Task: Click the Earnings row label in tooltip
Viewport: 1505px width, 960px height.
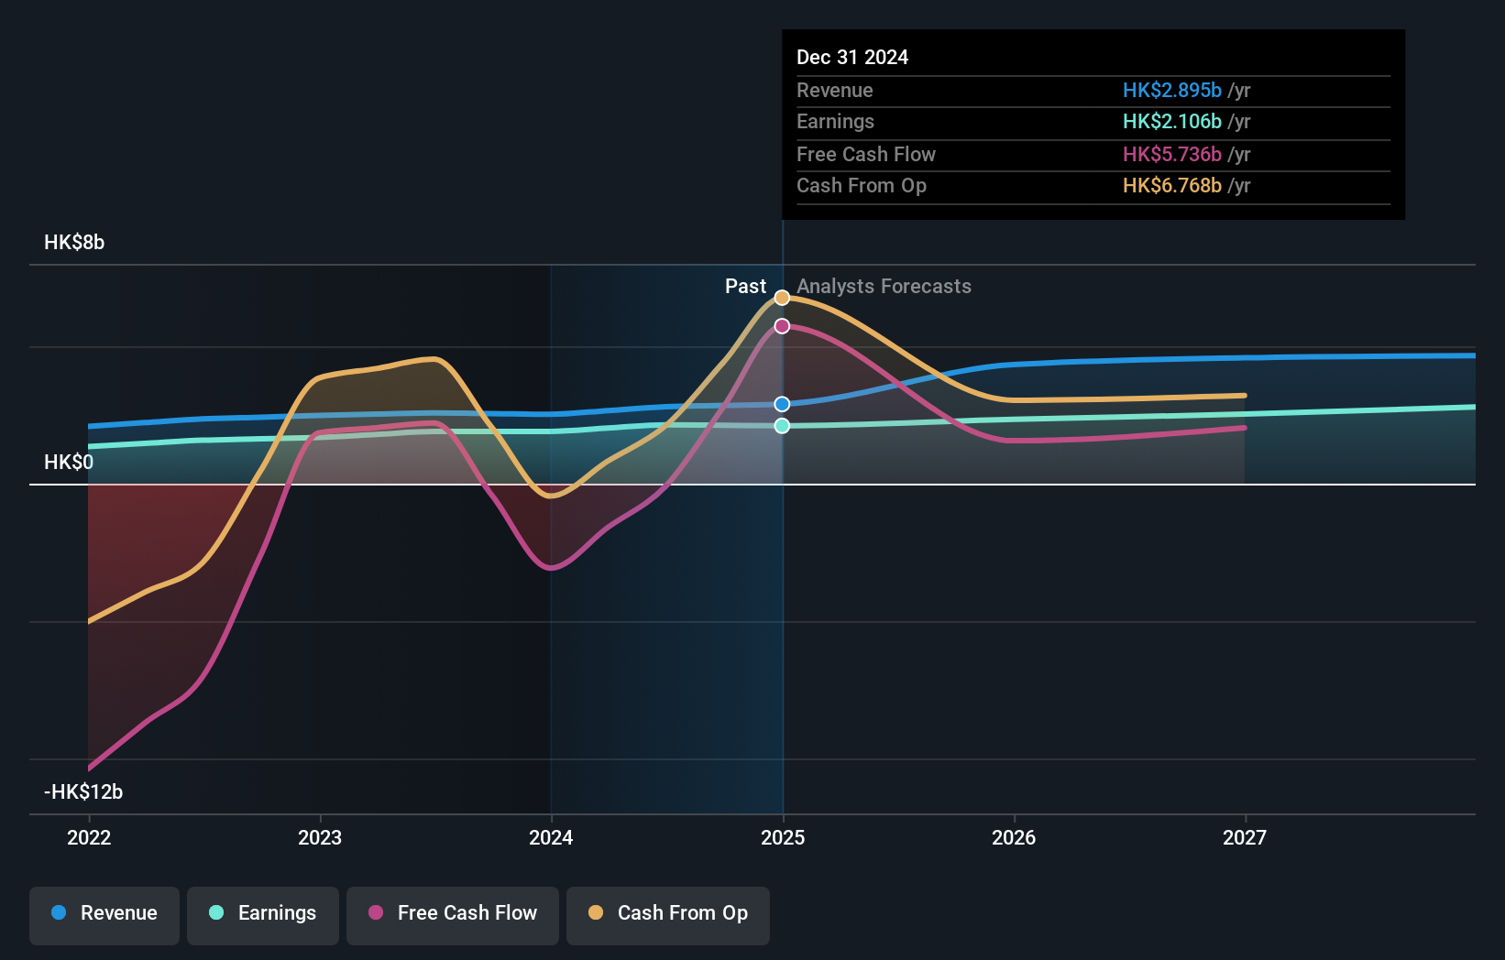Action: point(835,122)
